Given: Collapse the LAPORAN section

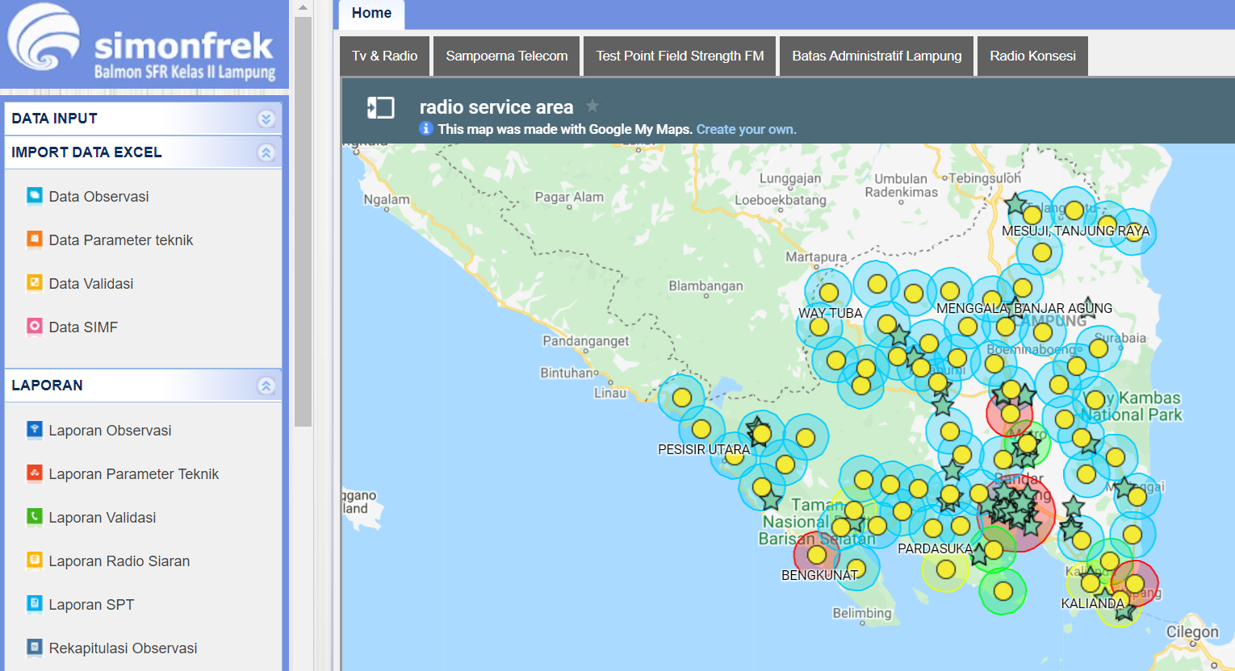Looking at the screenshot, I should [266, 386].
